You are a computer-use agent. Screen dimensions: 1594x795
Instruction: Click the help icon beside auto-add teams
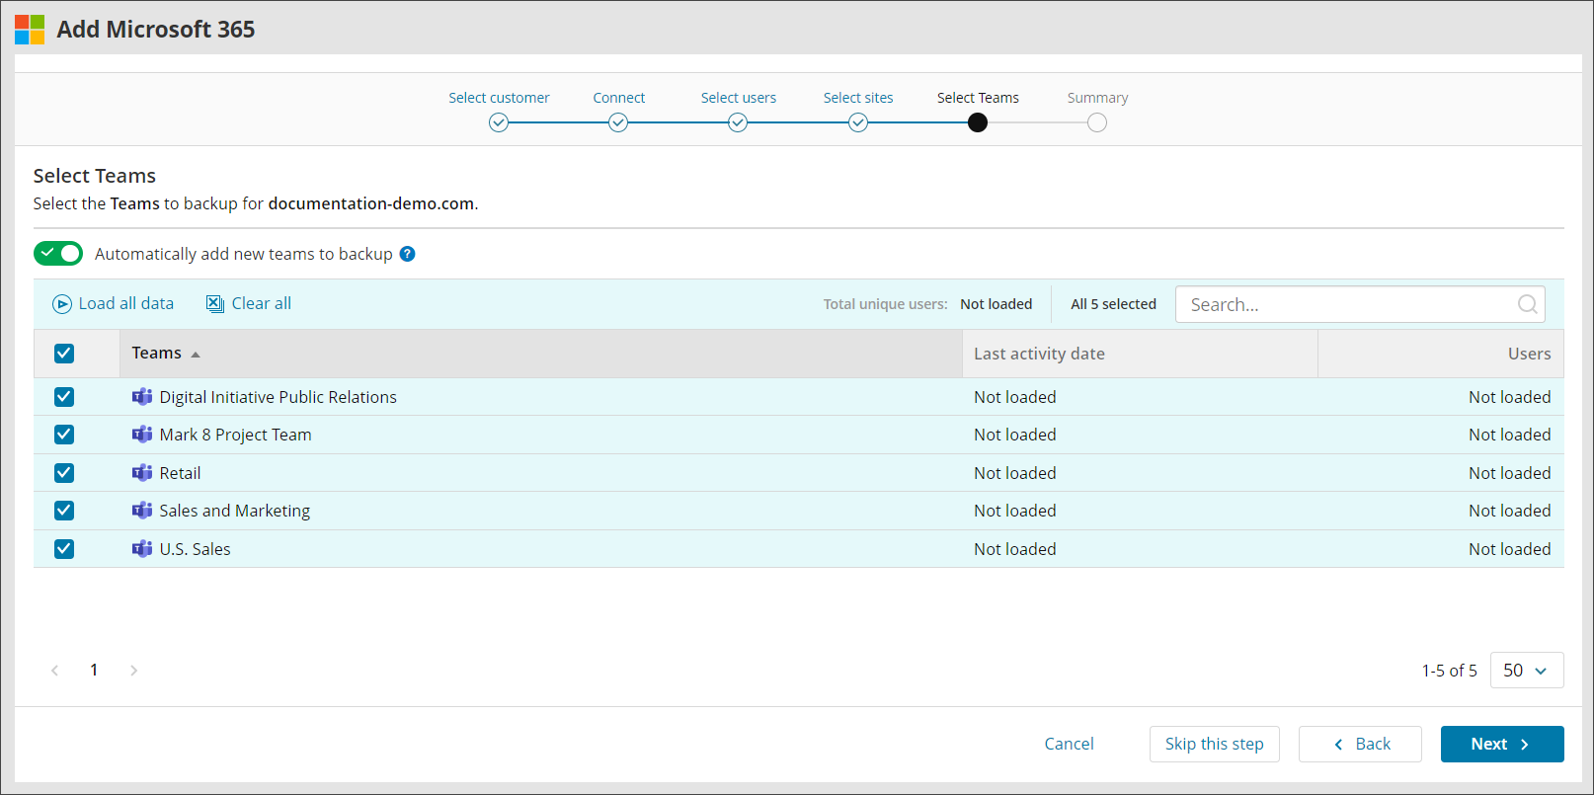407,254
